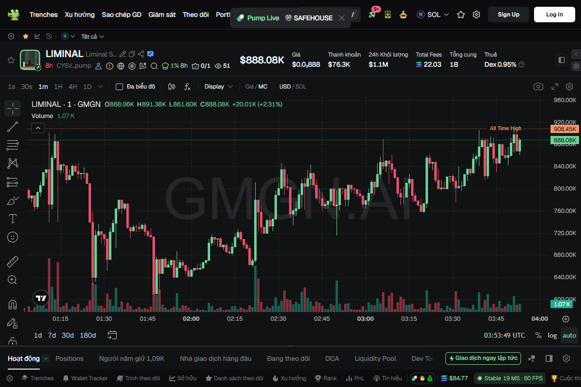The image size is (581, 387).
Task: Click Giao dịch ngay lập tức button
Action: click(483, 358)
